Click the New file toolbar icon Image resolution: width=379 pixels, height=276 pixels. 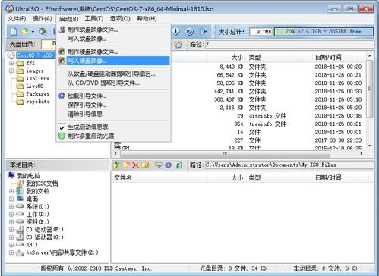point(14,32)
